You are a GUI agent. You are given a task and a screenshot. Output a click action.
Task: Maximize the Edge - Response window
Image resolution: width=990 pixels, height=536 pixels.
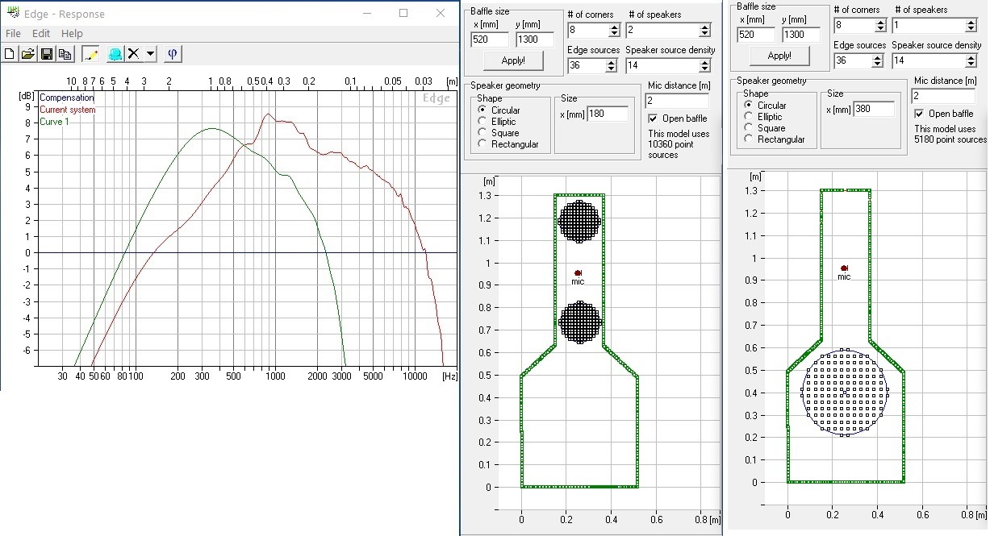403,13
